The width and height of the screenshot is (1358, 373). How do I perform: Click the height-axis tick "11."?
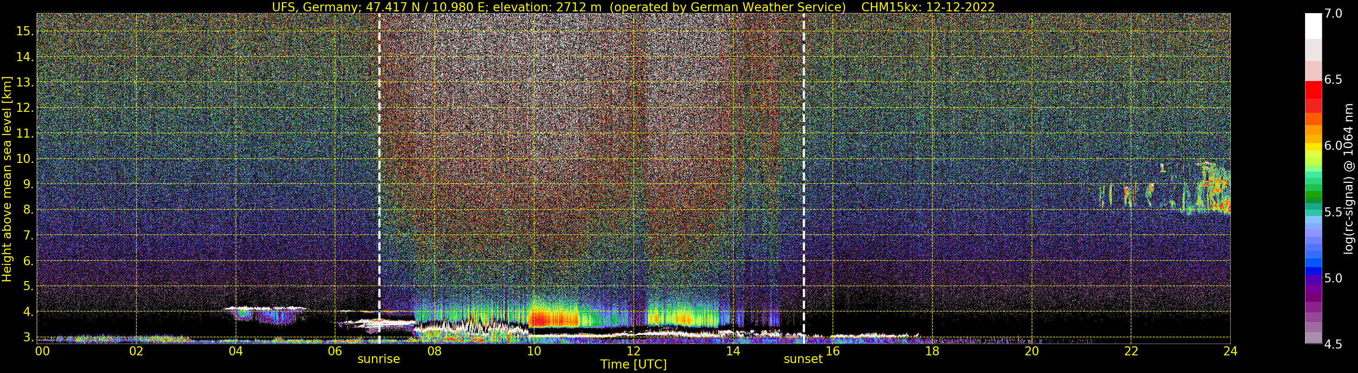pyautogui.click(x=25, y=134)
